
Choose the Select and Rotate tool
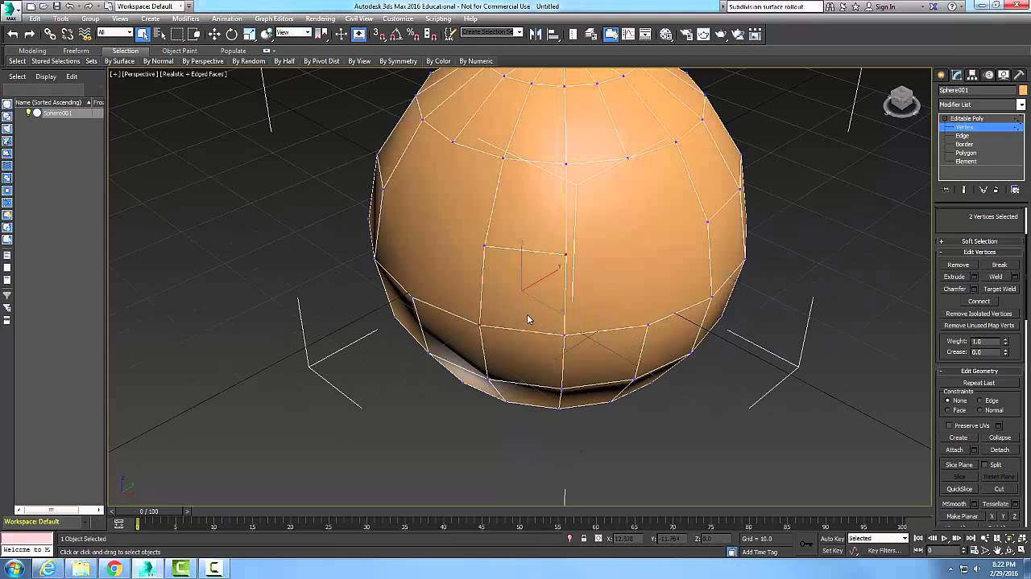point(232,34)
